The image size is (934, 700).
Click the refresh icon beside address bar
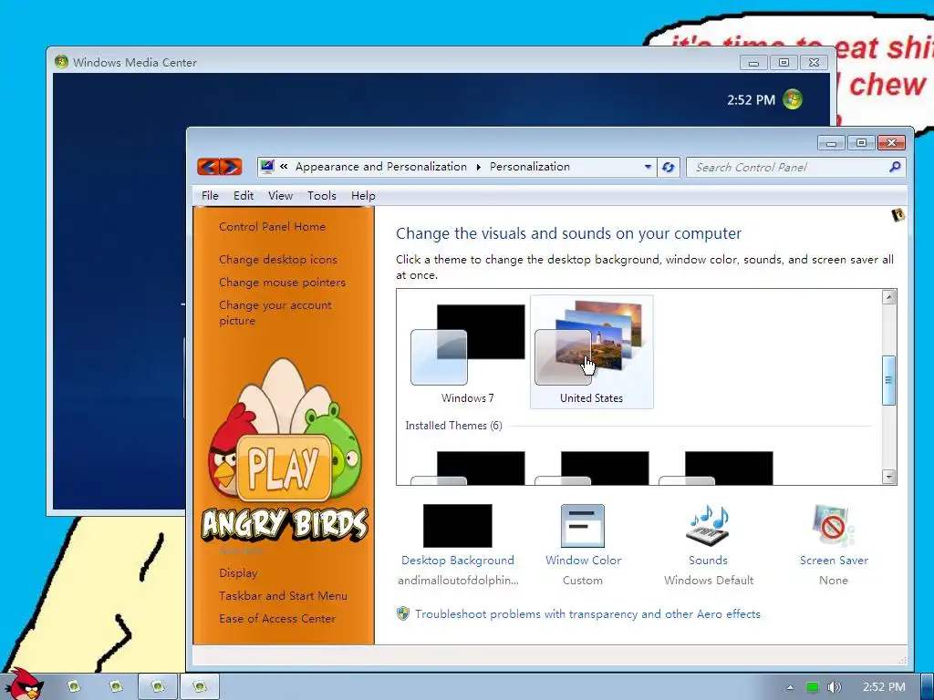point(669,168)
